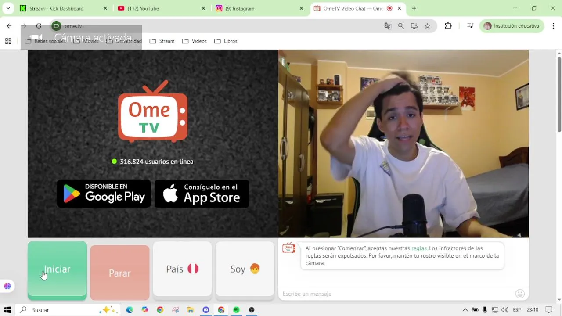Click the install app icon

tap(414, 26)
